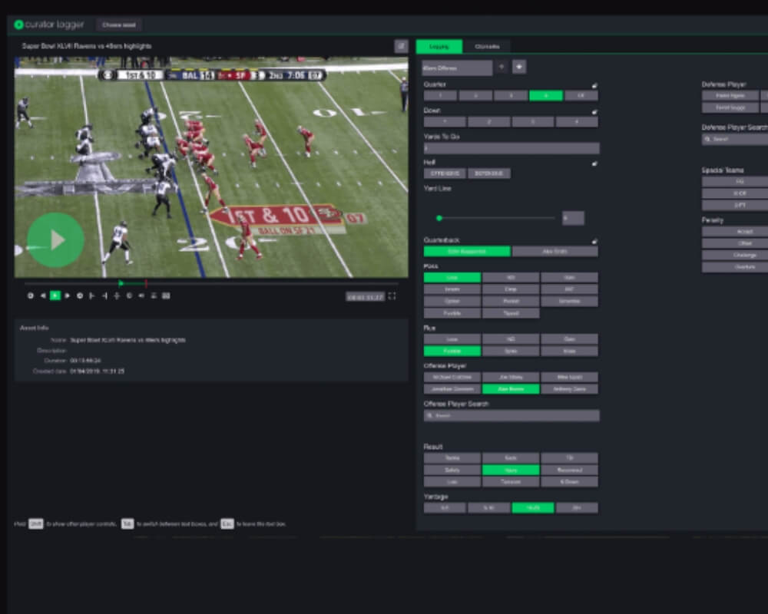Click the Yard Line number box
This screenshot has height=614, width=768.
pyautogui.click(x=573, y=219)
